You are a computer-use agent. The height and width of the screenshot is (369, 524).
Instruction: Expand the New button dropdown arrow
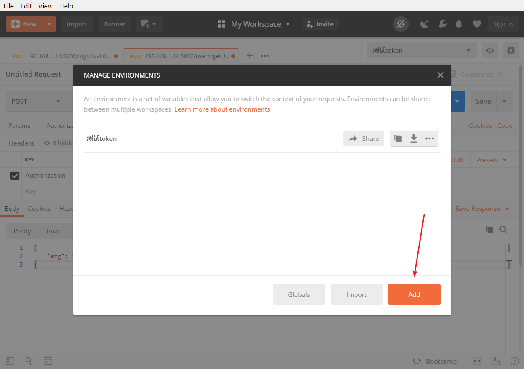pos(50,24)
